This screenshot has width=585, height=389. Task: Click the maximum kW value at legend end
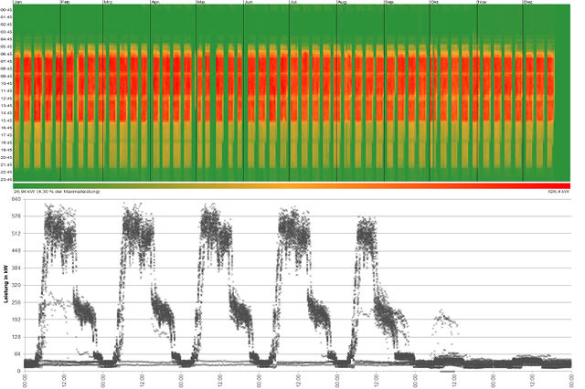[x=558, y=192]
